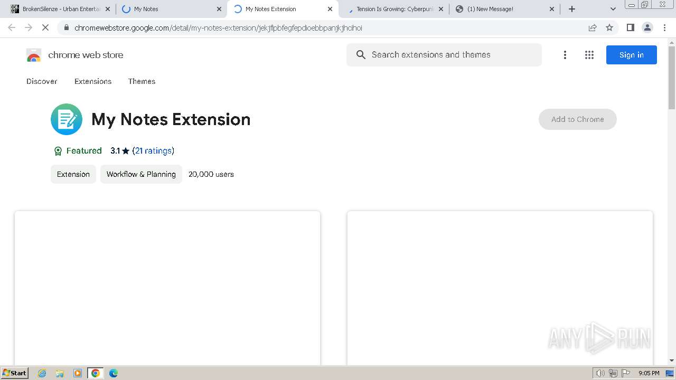Image resolution: width=676 pixels, height=380 pixels.
Task: Open the Themes section
Action: (142, 81)
